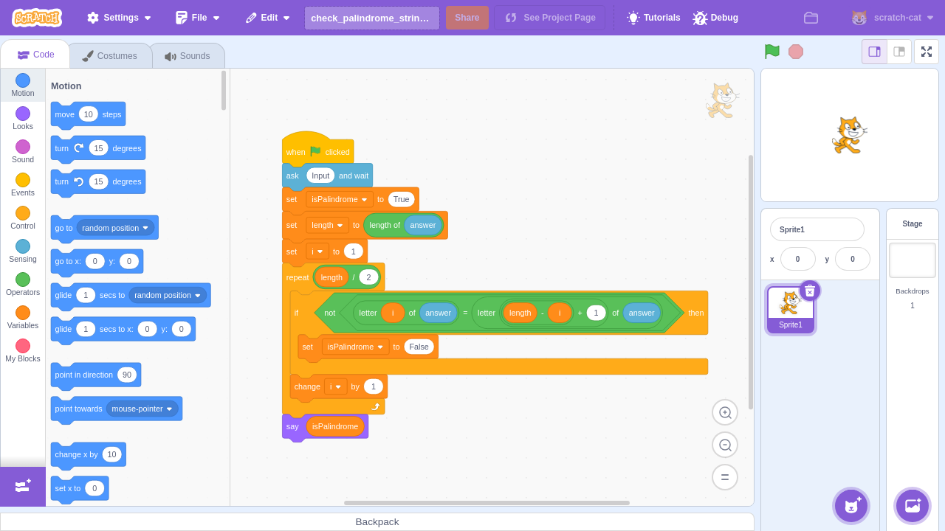Open variable dropdown in 'change i by' block
945x531 pixels.
point(336,386)
